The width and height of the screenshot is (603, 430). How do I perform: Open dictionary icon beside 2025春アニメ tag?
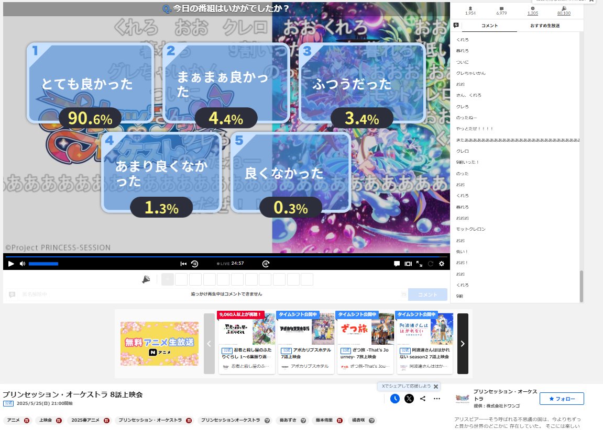106,421
